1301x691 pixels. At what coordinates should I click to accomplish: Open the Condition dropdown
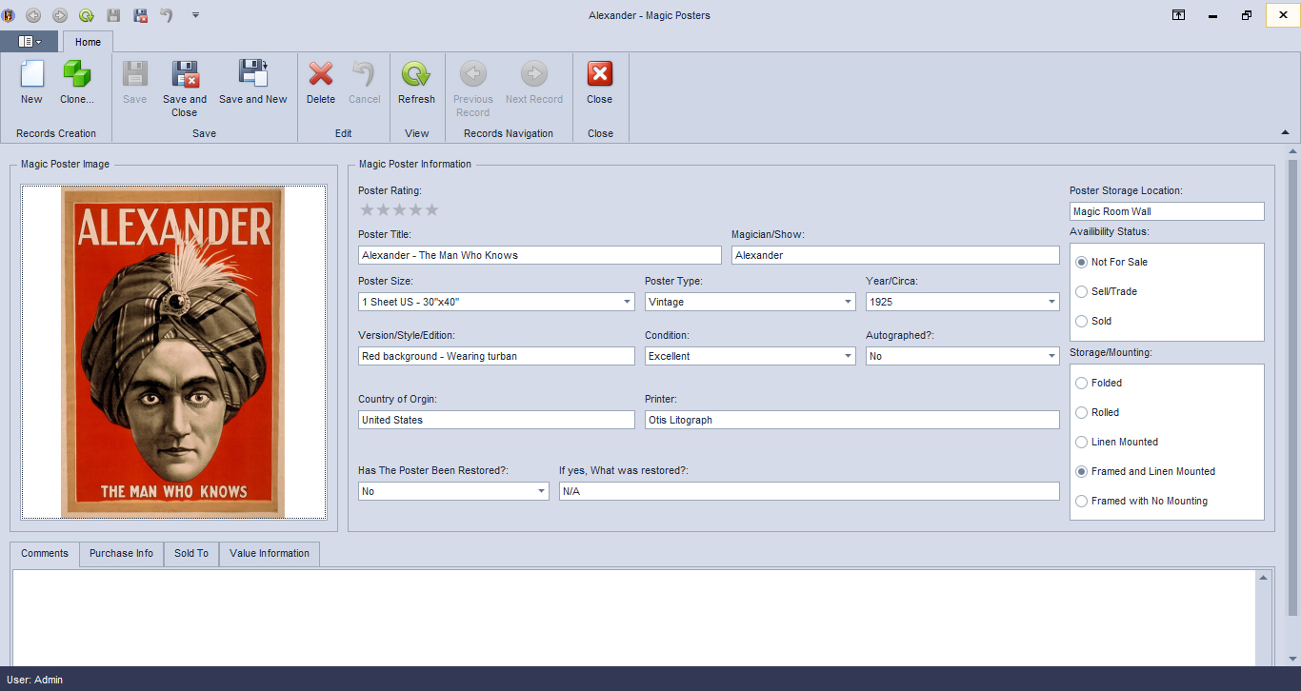(x=848, y=356)
